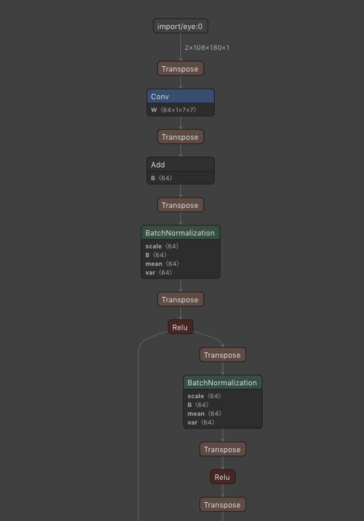The height and width of the screenshot is (521, 364).
Task: Click mean ⟨64⟩ in the BatchNormalization after Add
Action: coord(162,264)
